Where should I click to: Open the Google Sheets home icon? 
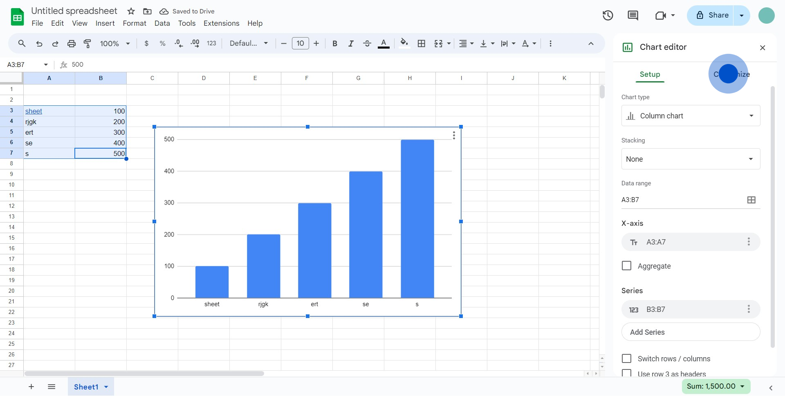coord(17,17)
